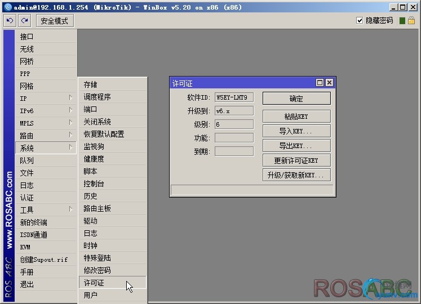Close the 许可证 license dialog

329,83
